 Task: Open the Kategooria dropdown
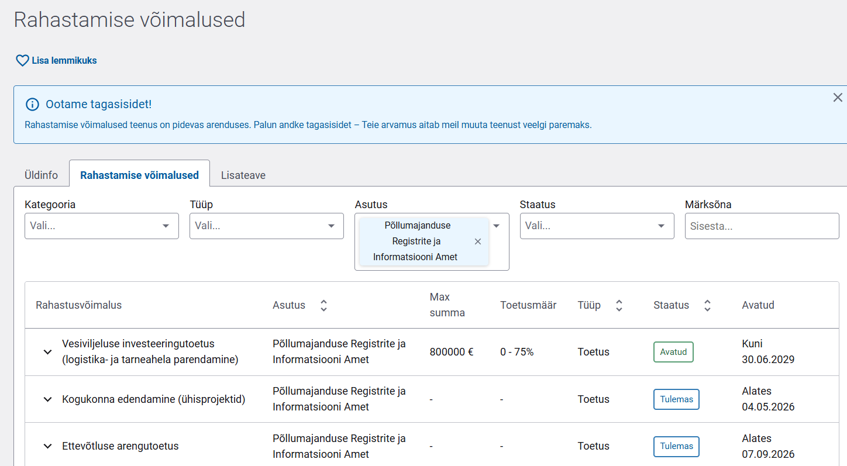(x=166, y=226)
